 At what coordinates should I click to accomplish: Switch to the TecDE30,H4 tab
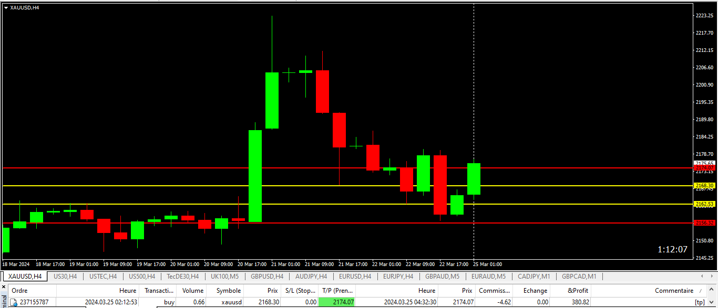tap(182, 277)
